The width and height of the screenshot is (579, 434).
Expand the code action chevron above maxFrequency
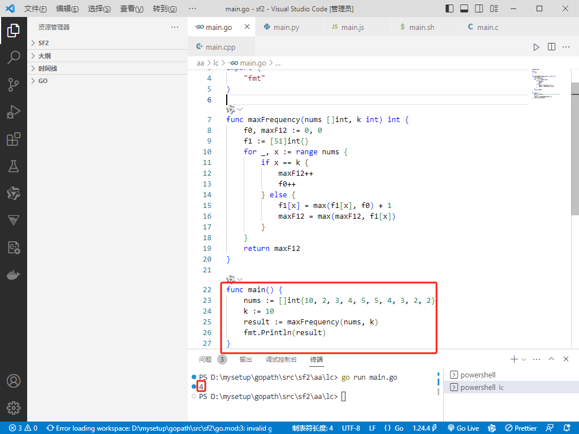240,109
